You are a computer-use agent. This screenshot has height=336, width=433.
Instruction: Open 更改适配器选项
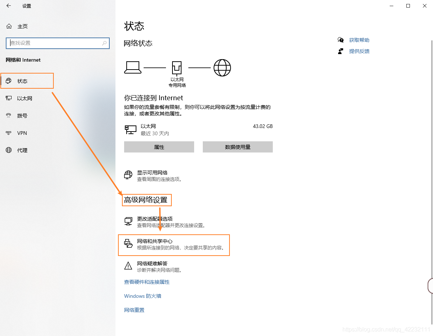pyautogui.click(x=165, y=222)
